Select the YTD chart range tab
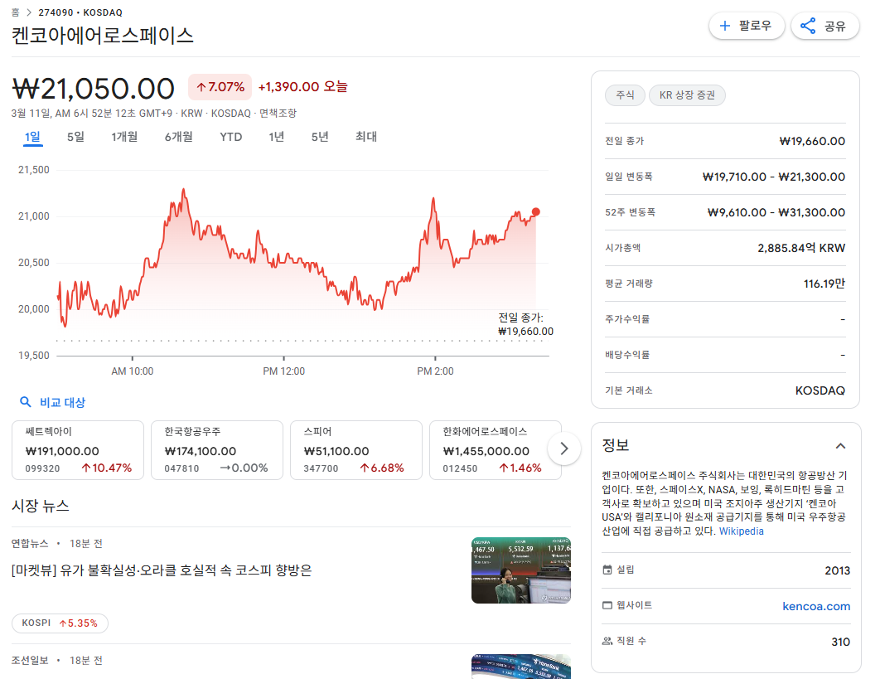The height and width of the screenshot is (679, 880). tap(230, 137)
